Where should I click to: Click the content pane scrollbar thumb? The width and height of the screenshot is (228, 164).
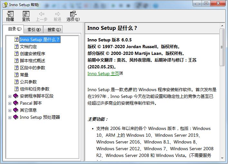[222, 47]
